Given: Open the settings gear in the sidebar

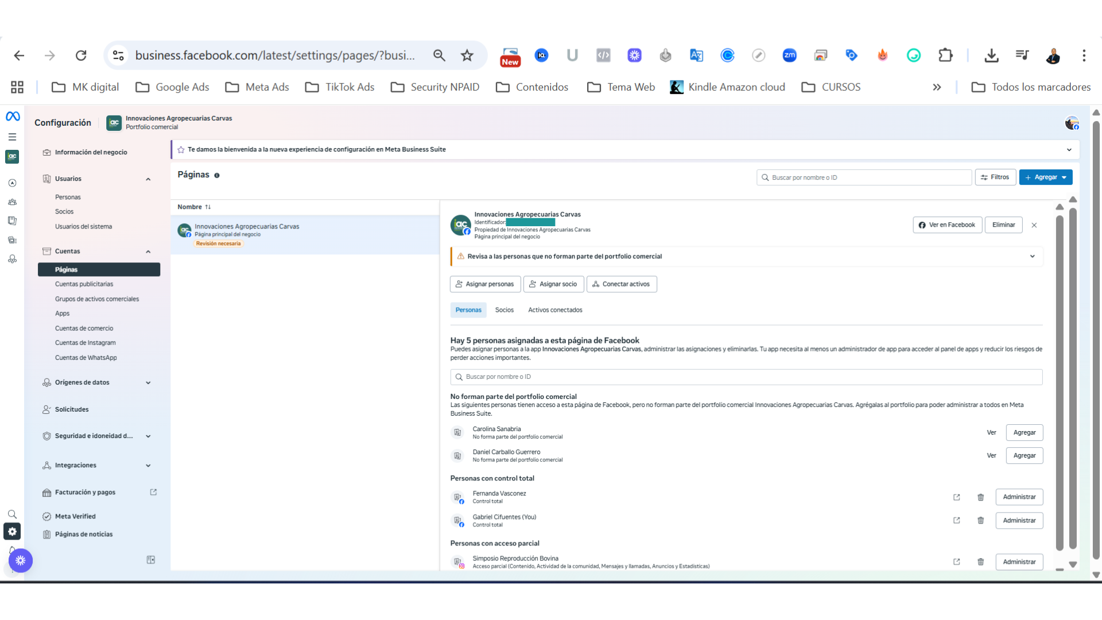Looking at the screenshot, I should pos(12,532).
